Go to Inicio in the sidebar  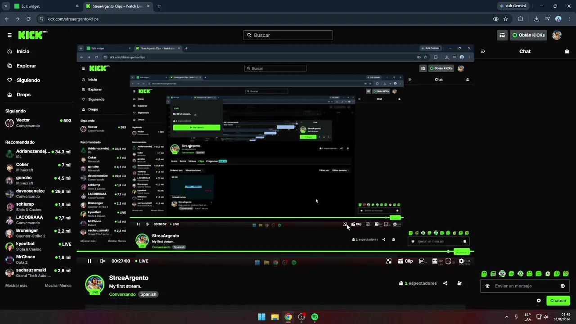(19, 51)
